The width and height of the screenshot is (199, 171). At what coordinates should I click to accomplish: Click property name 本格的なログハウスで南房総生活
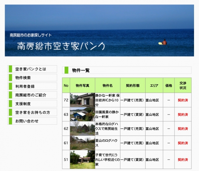[x=107, y=129]
